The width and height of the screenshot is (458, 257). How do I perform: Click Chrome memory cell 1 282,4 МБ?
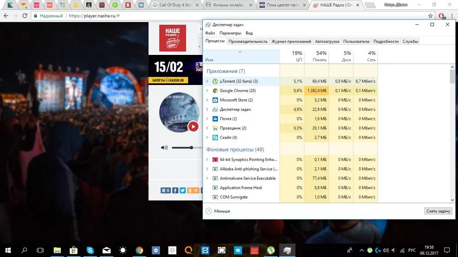click(x=316, y=91)
